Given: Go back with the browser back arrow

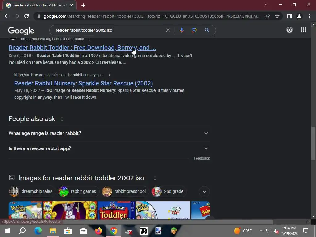Looking at the screenshot, I should coord(7,16).
